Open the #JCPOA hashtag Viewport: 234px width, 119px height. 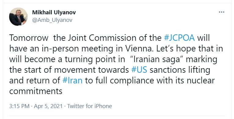point(179,38)
